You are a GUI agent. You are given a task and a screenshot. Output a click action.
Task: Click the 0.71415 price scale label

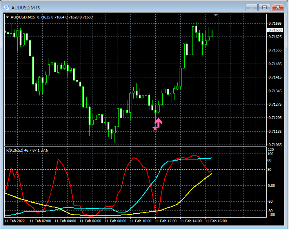click(275, 77)
